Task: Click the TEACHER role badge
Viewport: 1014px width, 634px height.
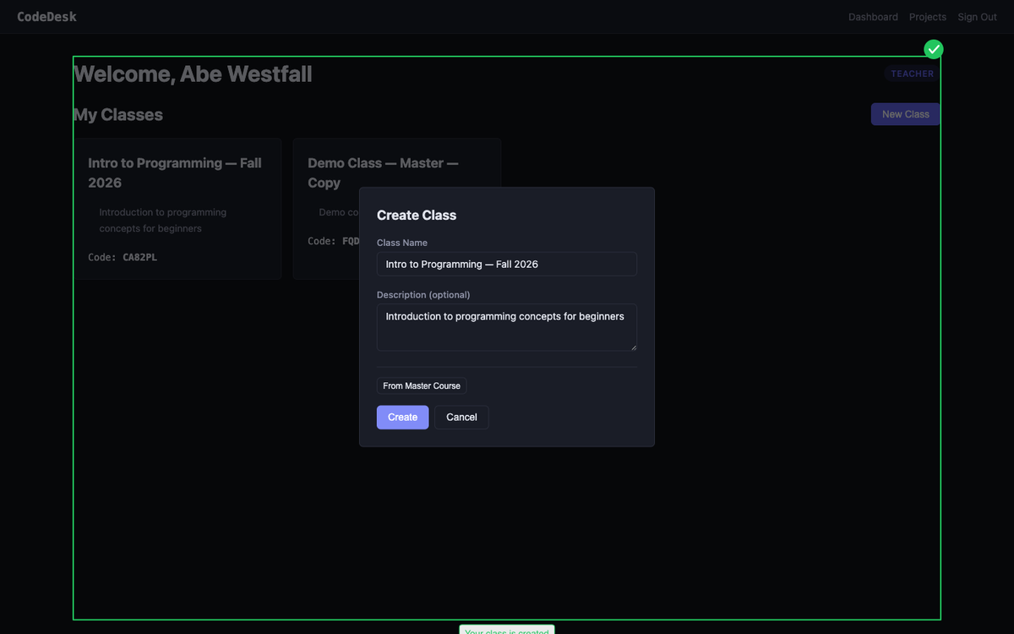Action: [912, 74]
